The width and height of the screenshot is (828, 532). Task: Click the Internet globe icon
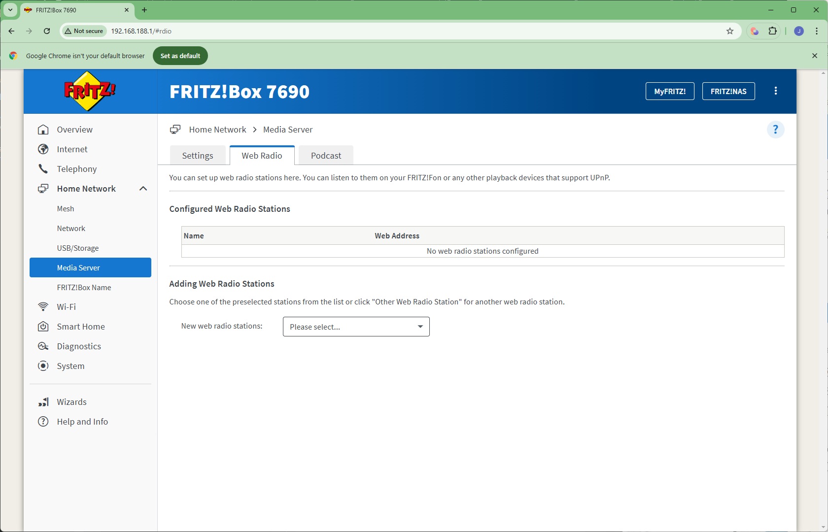coord(43,149)
